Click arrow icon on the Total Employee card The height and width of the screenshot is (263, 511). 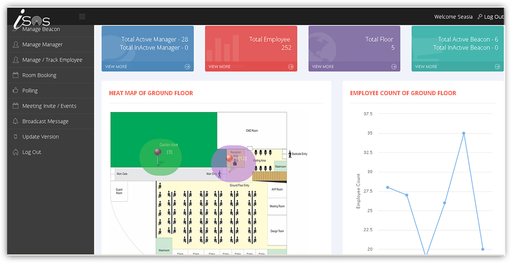pos(291,66)
